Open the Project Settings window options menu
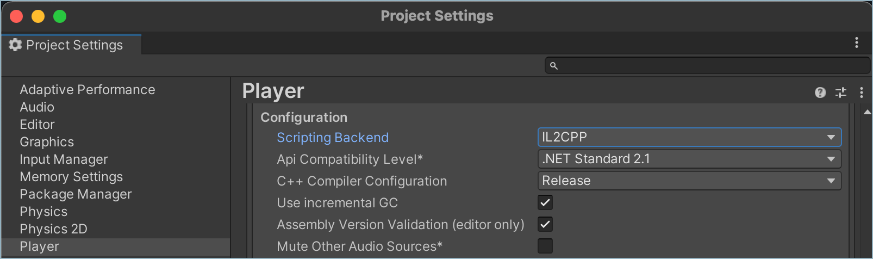Viewport: 873px width, 259px height. [857, 42]
